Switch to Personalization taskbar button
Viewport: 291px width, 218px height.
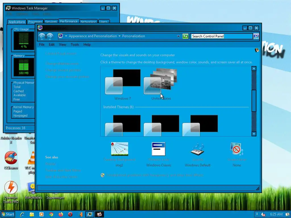(x=100, y=214)
